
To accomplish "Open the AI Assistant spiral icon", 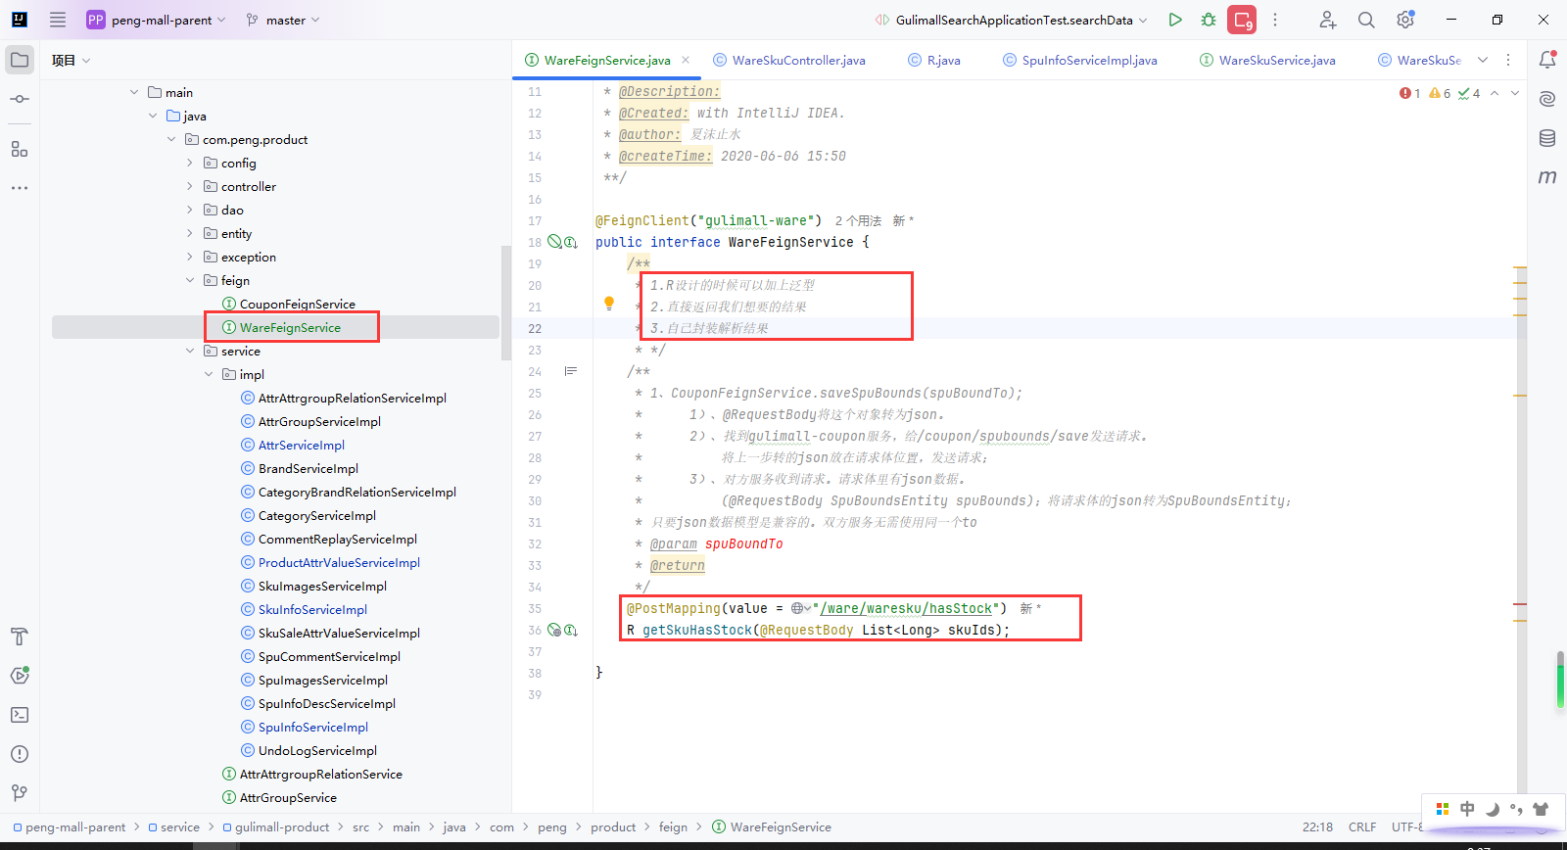I will point(1547,99).
